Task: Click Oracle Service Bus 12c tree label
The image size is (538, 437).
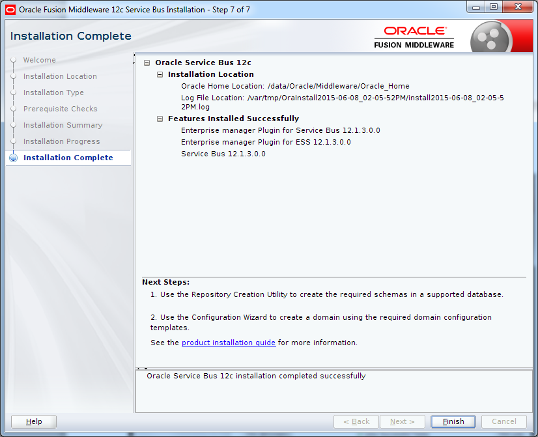Action: (203, 63)
